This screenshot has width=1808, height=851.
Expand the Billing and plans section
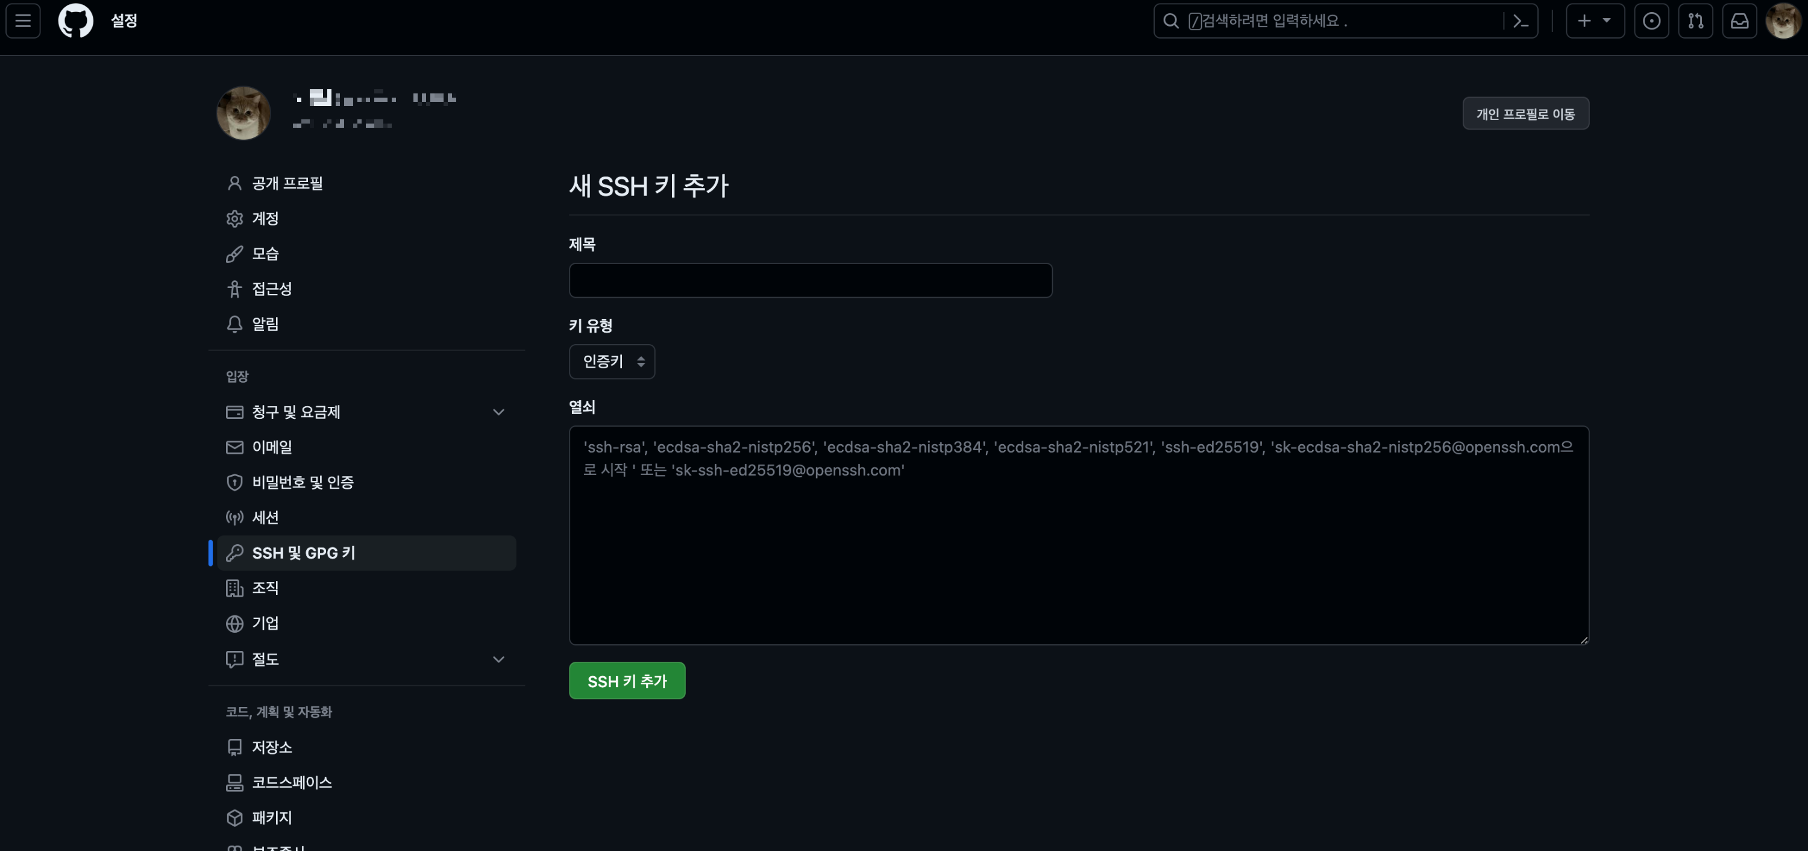pos(498,412)
